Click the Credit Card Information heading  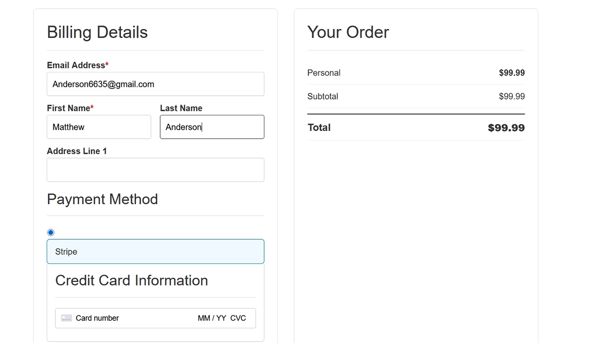(x=132, y=280)
